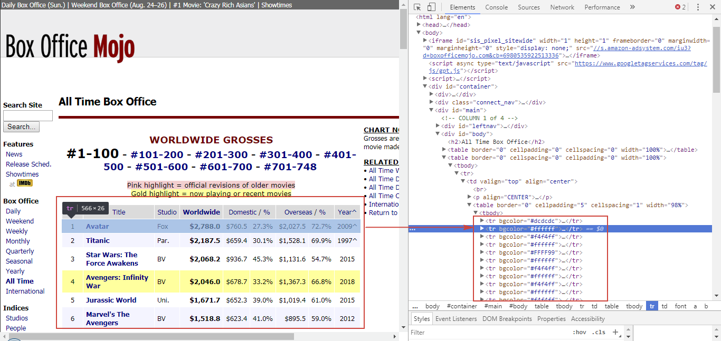Viewport: 721px width, 341px height.
Task: Open the Daily Box Office (Sun.) link
Action: (x=33, y=5)
